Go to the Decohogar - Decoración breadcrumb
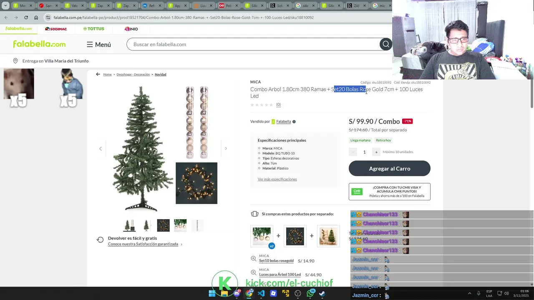This screenshot has height=300, width=534. coord(133,75)
